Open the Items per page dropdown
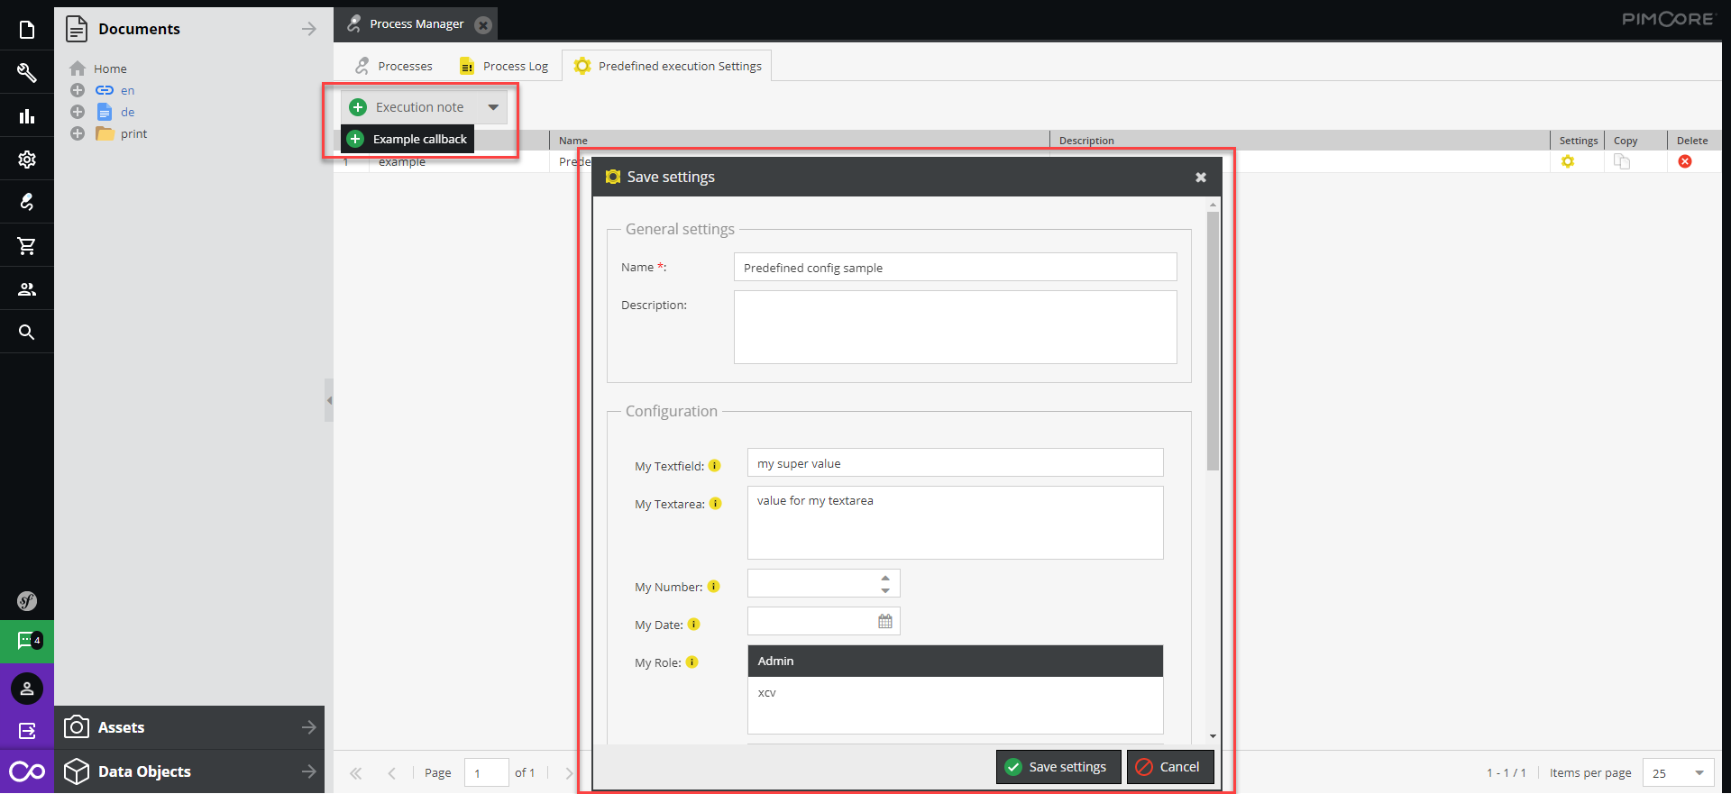Screen dimensions: 1731x794 pyautogui.click(x=1699, y=773)
